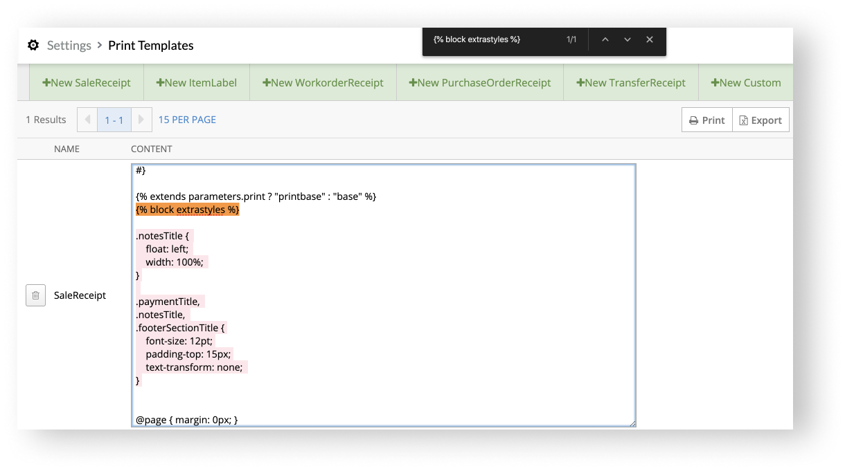Viewport: 845px width, 471px height.
Task: Click the 1 Results count text
Action: click(46, 120)
